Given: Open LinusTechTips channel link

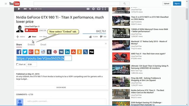Looking at the screenshot, I should coord(31,26).
